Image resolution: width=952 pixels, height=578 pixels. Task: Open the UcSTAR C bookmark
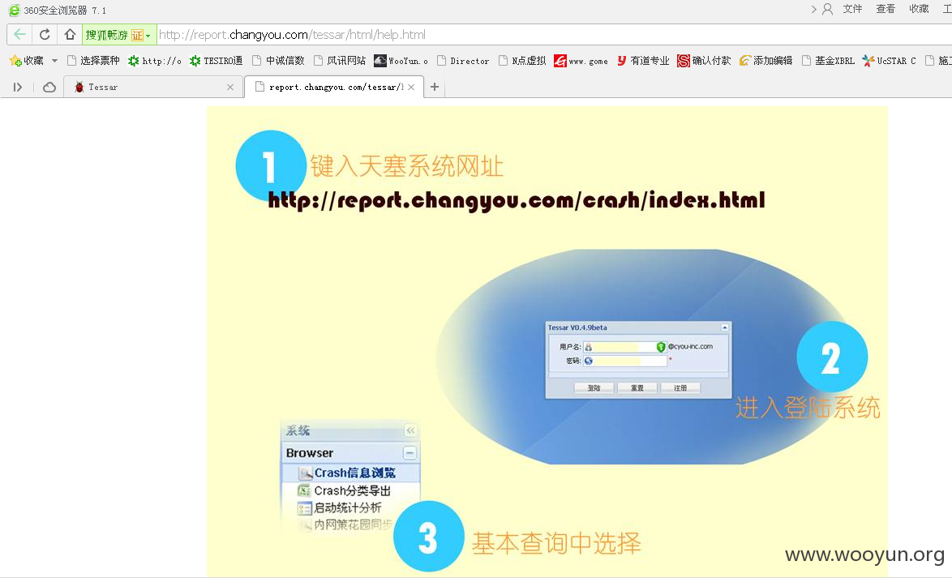point(890,61)
